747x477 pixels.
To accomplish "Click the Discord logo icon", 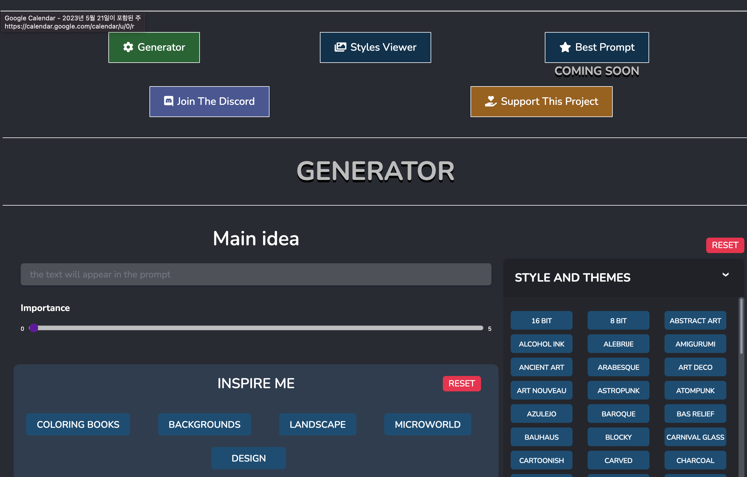I will [x=168, y=101].
